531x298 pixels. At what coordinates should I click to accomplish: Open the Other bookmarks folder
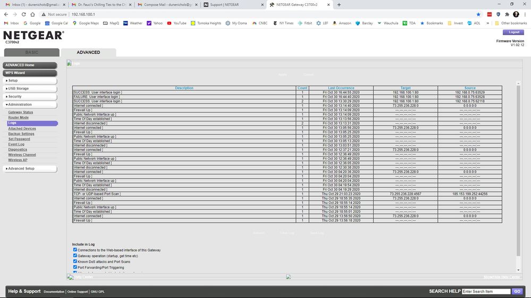point(511,23)
